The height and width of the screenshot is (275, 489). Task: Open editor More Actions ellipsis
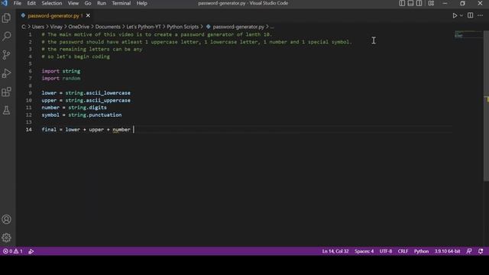480,15
